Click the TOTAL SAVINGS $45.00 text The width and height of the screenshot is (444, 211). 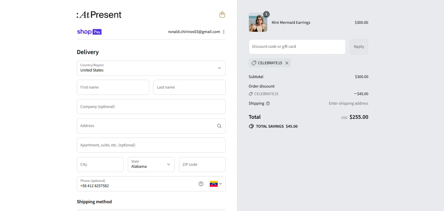tap(277, 126)
